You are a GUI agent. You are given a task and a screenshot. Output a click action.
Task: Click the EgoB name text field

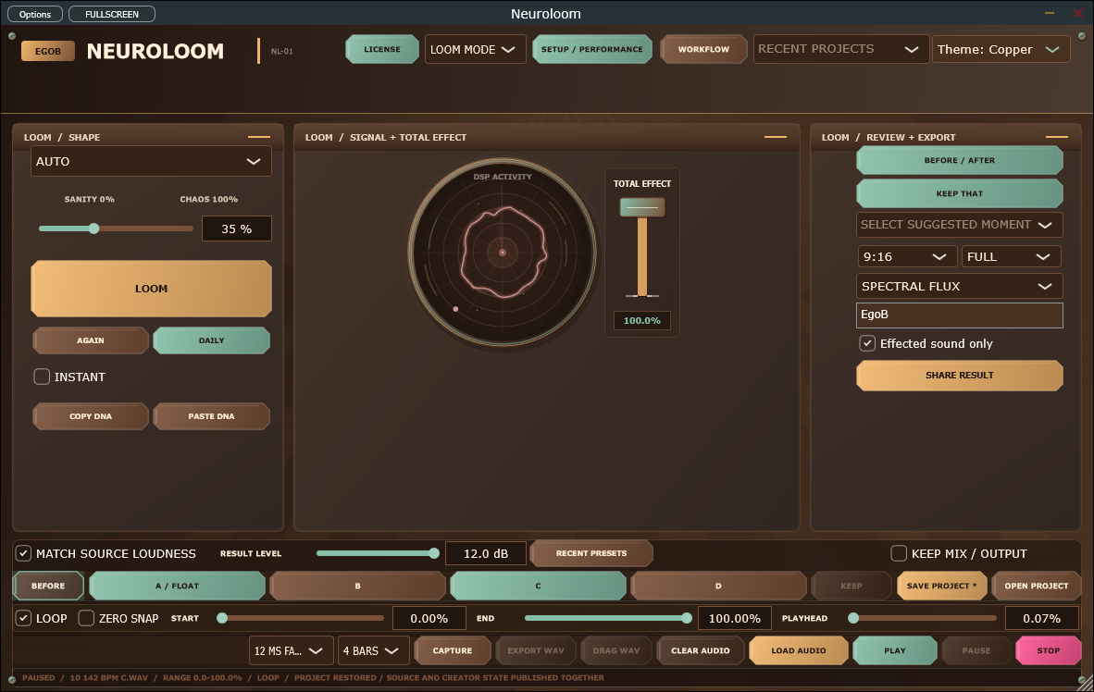point(960,315)
